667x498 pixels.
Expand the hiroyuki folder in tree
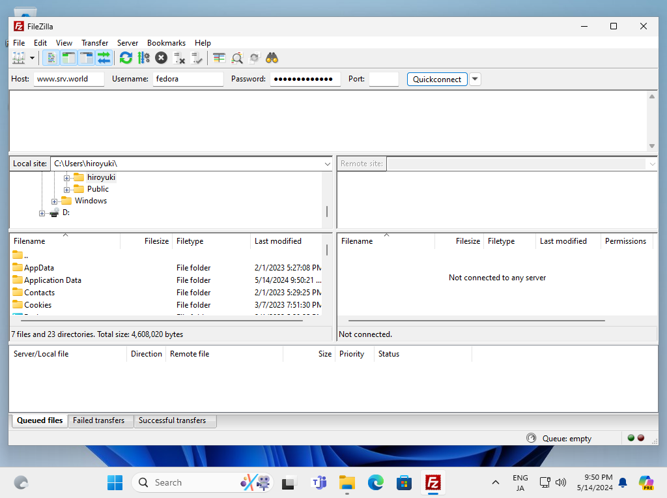67,178
